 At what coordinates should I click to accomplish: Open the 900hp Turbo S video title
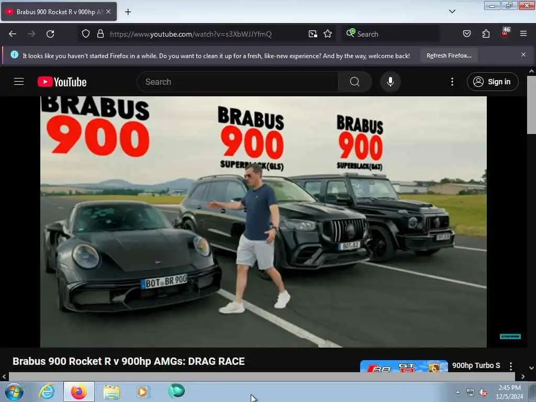point(476,365)
